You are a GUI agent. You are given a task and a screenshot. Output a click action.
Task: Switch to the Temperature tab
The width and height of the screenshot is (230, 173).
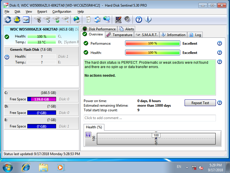click(x=119, y=35)
